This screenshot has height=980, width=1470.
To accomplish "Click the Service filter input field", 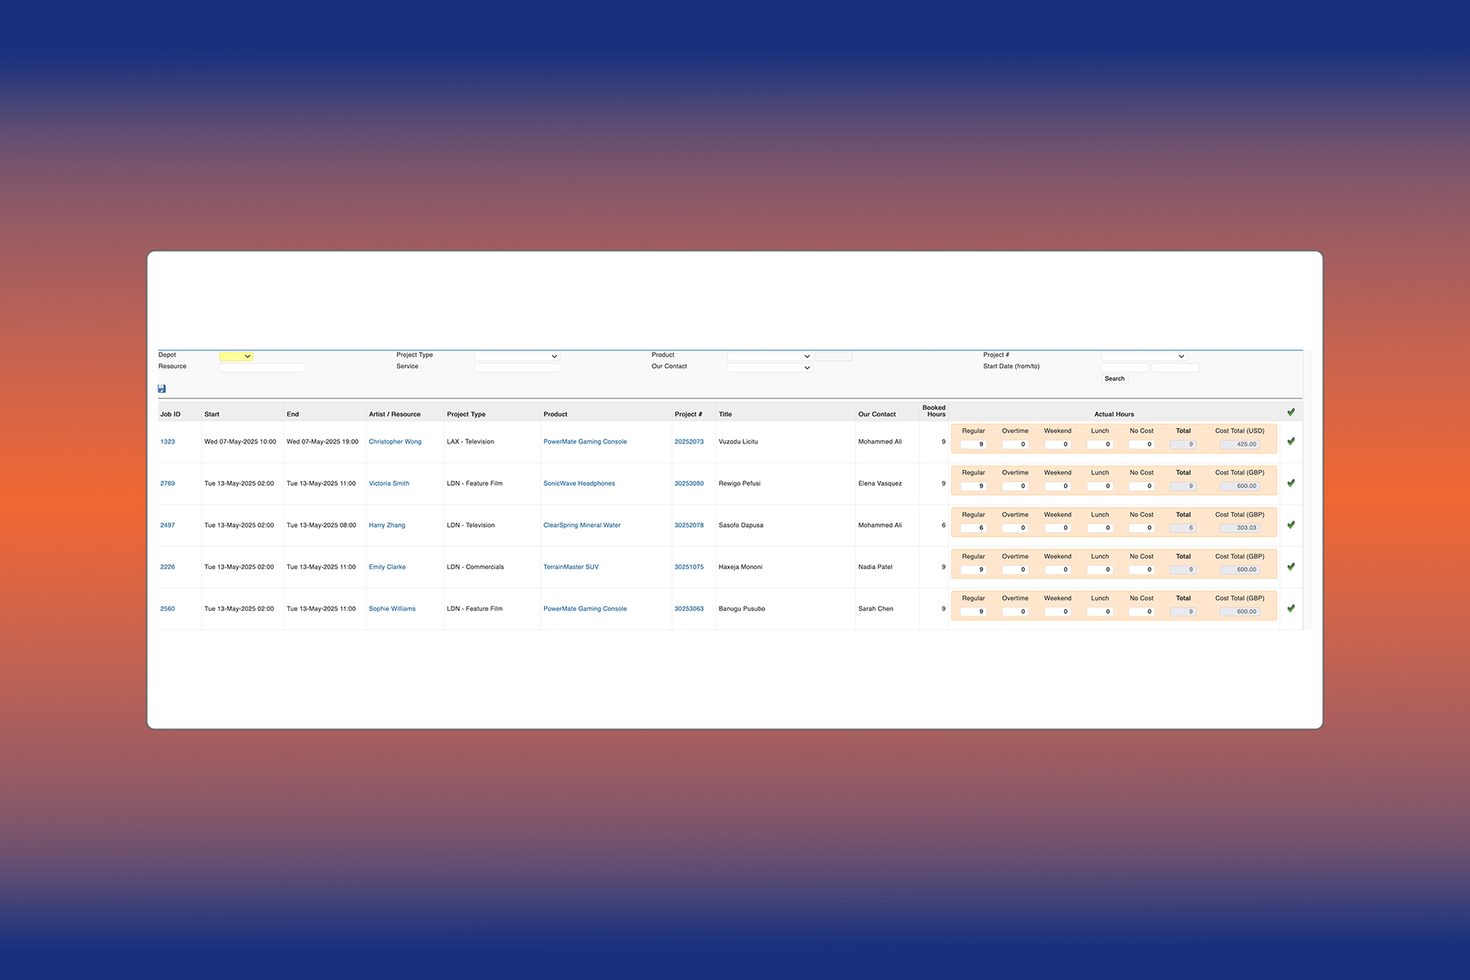I will [x=517, y=367].
